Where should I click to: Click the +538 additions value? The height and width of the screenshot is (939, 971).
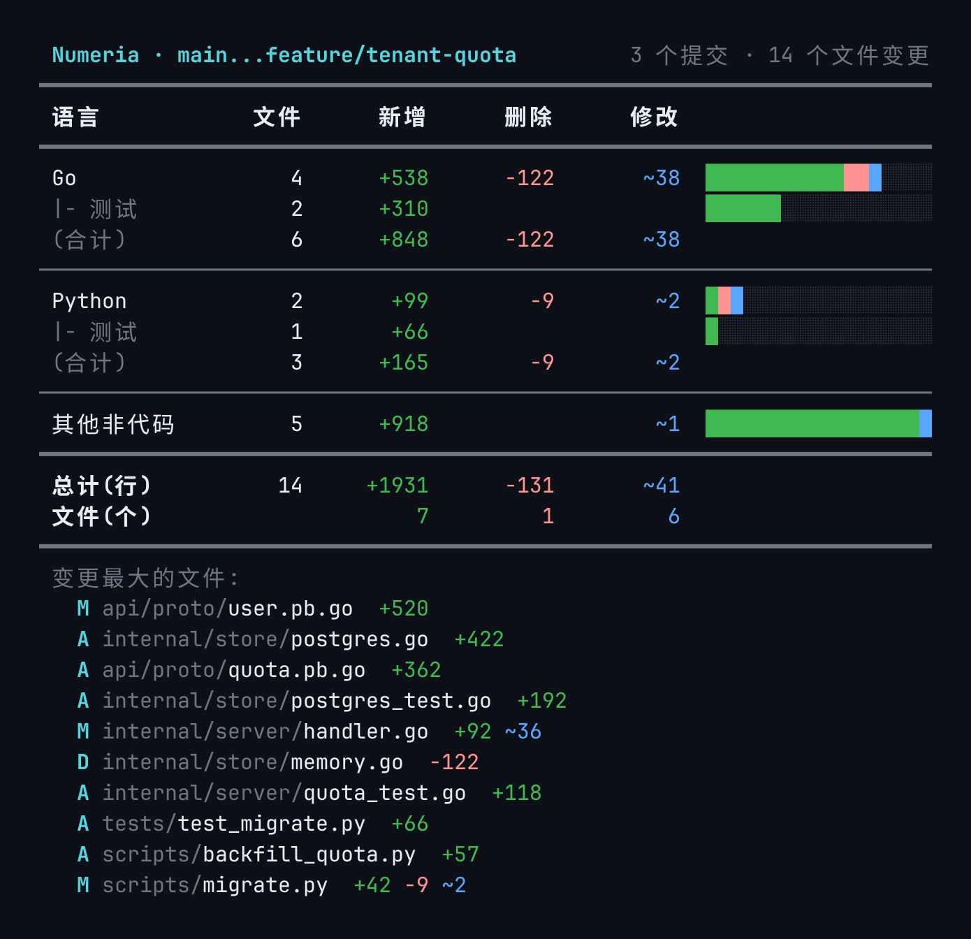[x=404, y=178]
